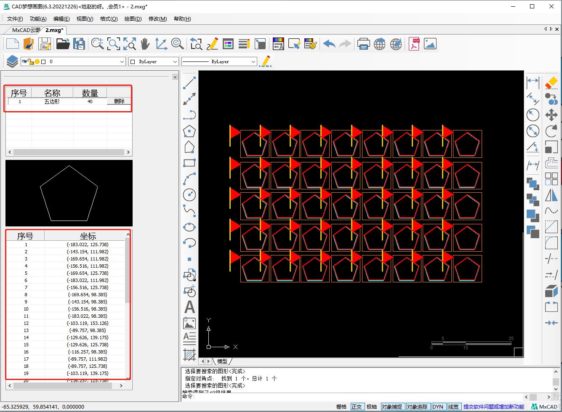This screenshot has width=562, height=412.
Task: Select the Arc drawing tool
Action: 189,179
